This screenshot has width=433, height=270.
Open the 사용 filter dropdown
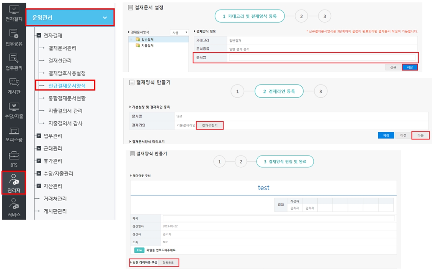179,32
